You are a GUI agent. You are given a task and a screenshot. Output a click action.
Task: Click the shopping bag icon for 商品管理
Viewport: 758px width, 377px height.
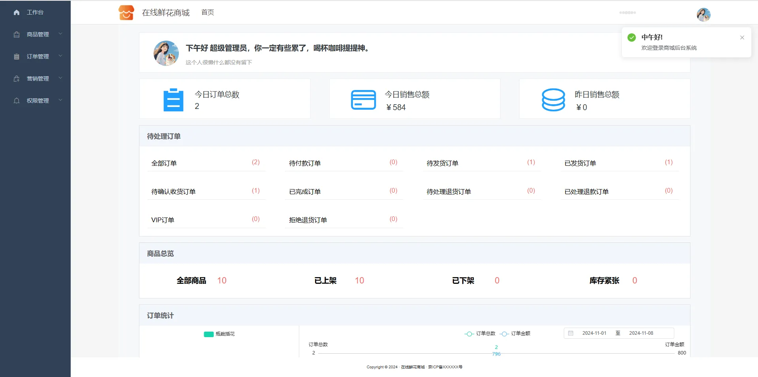17,34
